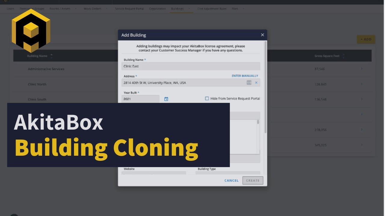This screenshot has width=385, height=216.
Task: Select the Clinic South building name
Action: (37, 99)
